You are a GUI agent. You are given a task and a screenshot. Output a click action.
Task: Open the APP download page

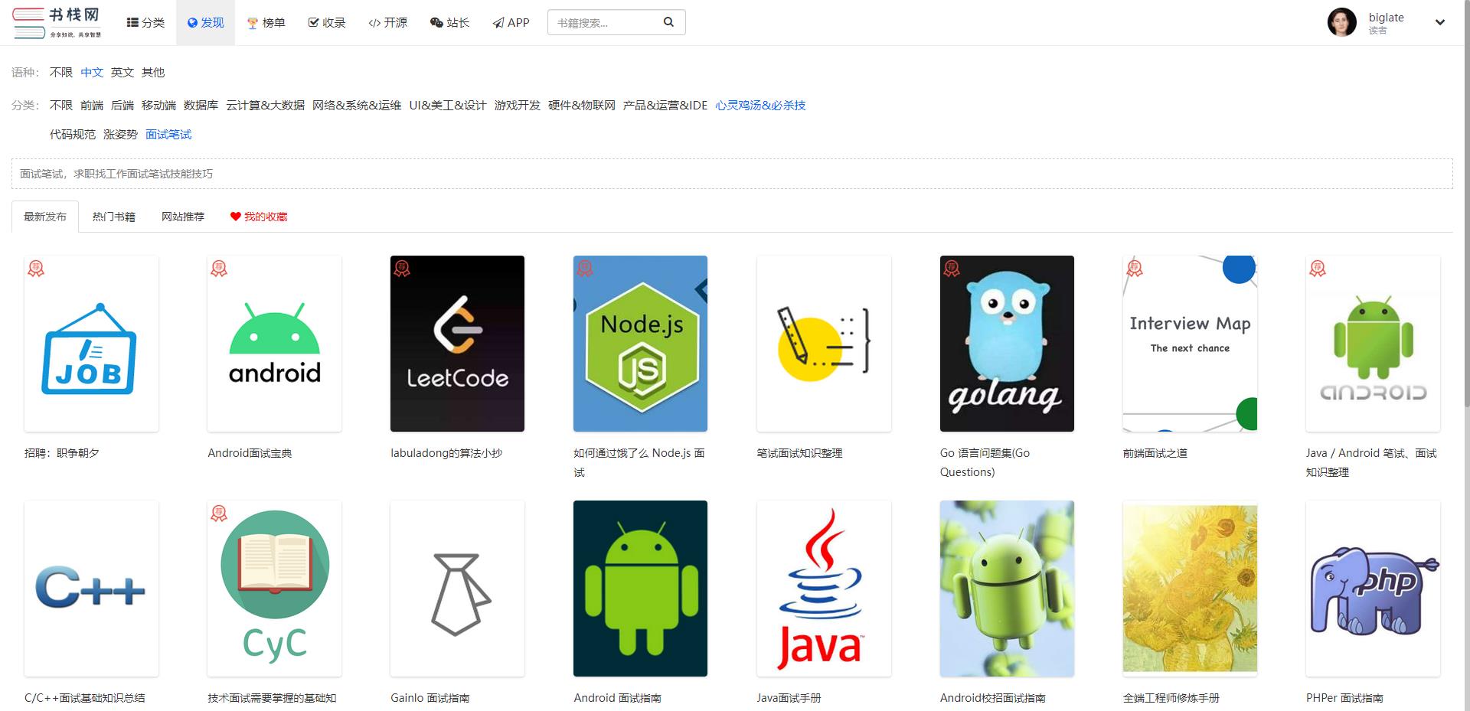[511, 23]
